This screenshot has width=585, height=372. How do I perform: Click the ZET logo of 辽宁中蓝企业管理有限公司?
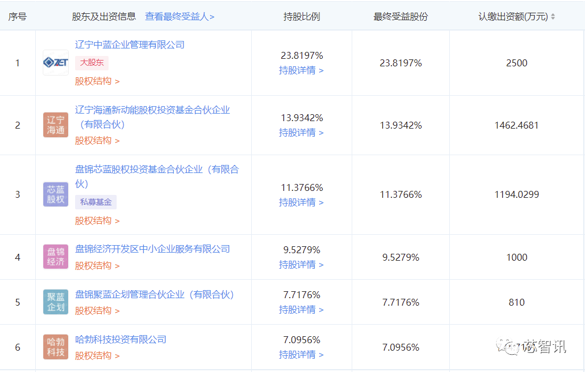55,63
